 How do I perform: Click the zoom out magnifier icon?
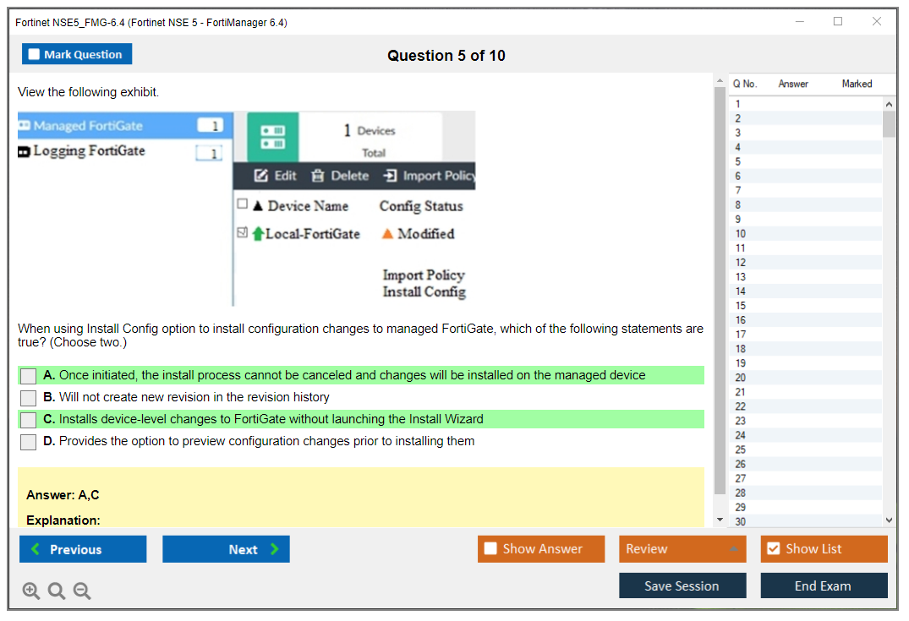pyautogui.click(x=82, y=591)
